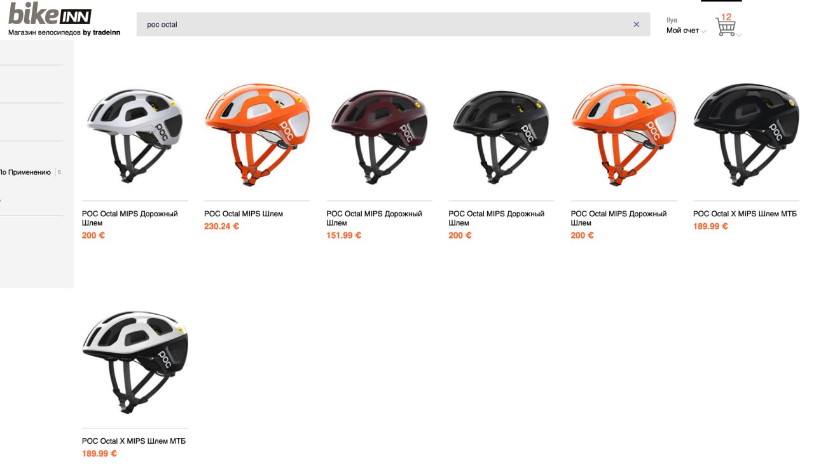Click the cart item count 12
This screenshot has width=814, height=468.
pyautogui.click(x=726, y=17)
